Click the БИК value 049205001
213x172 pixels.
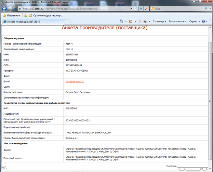tap(71, 109)
